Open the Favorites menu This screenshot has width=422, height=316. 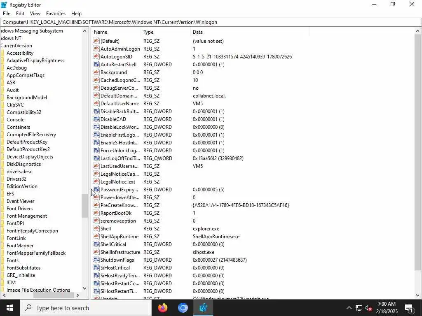pos(56,14)
